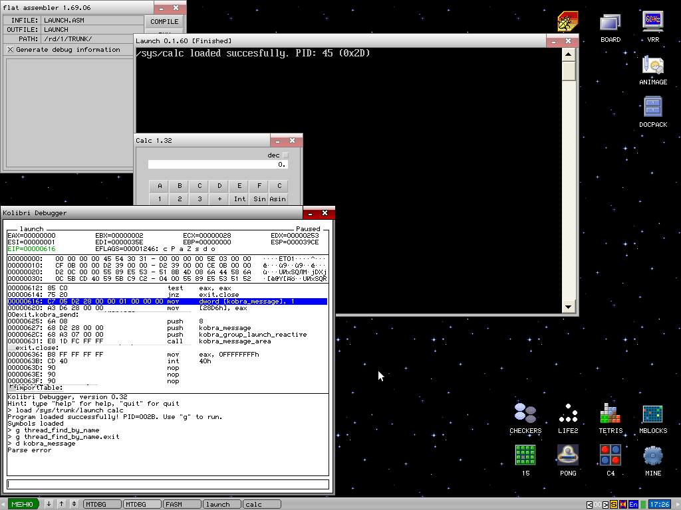The width and height of the screenshot is (681, 510).
Task: Launch the MINE game icon
Action: tap(652, 456)
